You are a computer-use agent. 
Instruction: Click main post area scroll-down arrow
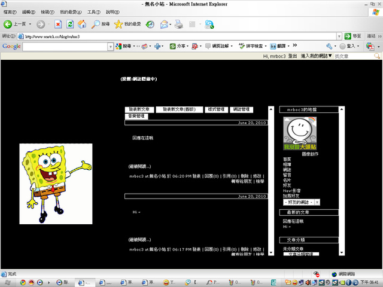tap(271, 252)
